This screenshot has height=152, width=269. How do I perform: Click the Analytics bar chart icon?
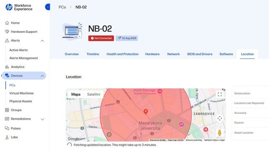[x=7, y=67]
